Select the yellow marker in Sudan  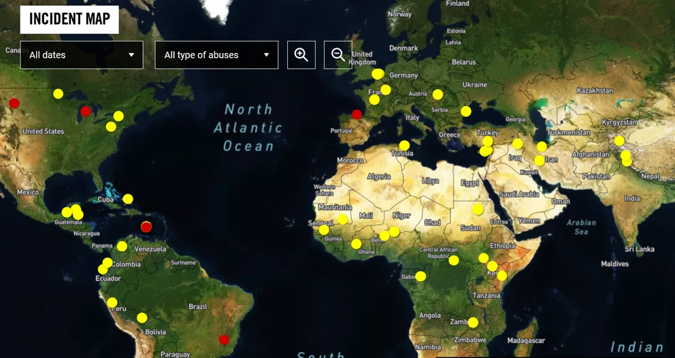(x=478, y=210)
